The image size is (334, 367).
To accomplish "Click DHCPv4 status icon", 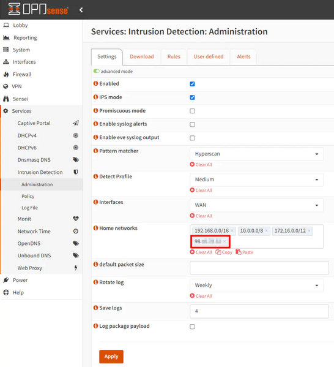I will 76,135.
